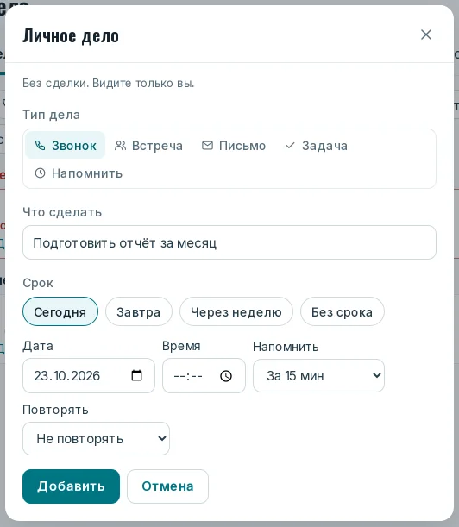Select the Письмо activity type
Image resolution: width=459 pixels, height=527 pixels.
pyautogui.click(x=234, y=146)
